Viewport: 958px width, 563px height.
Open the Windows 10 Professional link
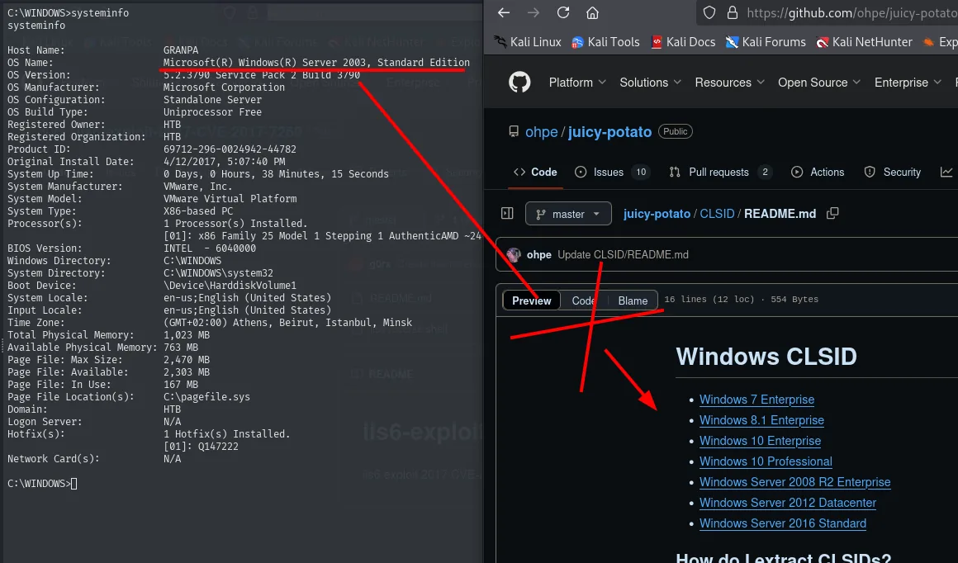pos(766,461)
